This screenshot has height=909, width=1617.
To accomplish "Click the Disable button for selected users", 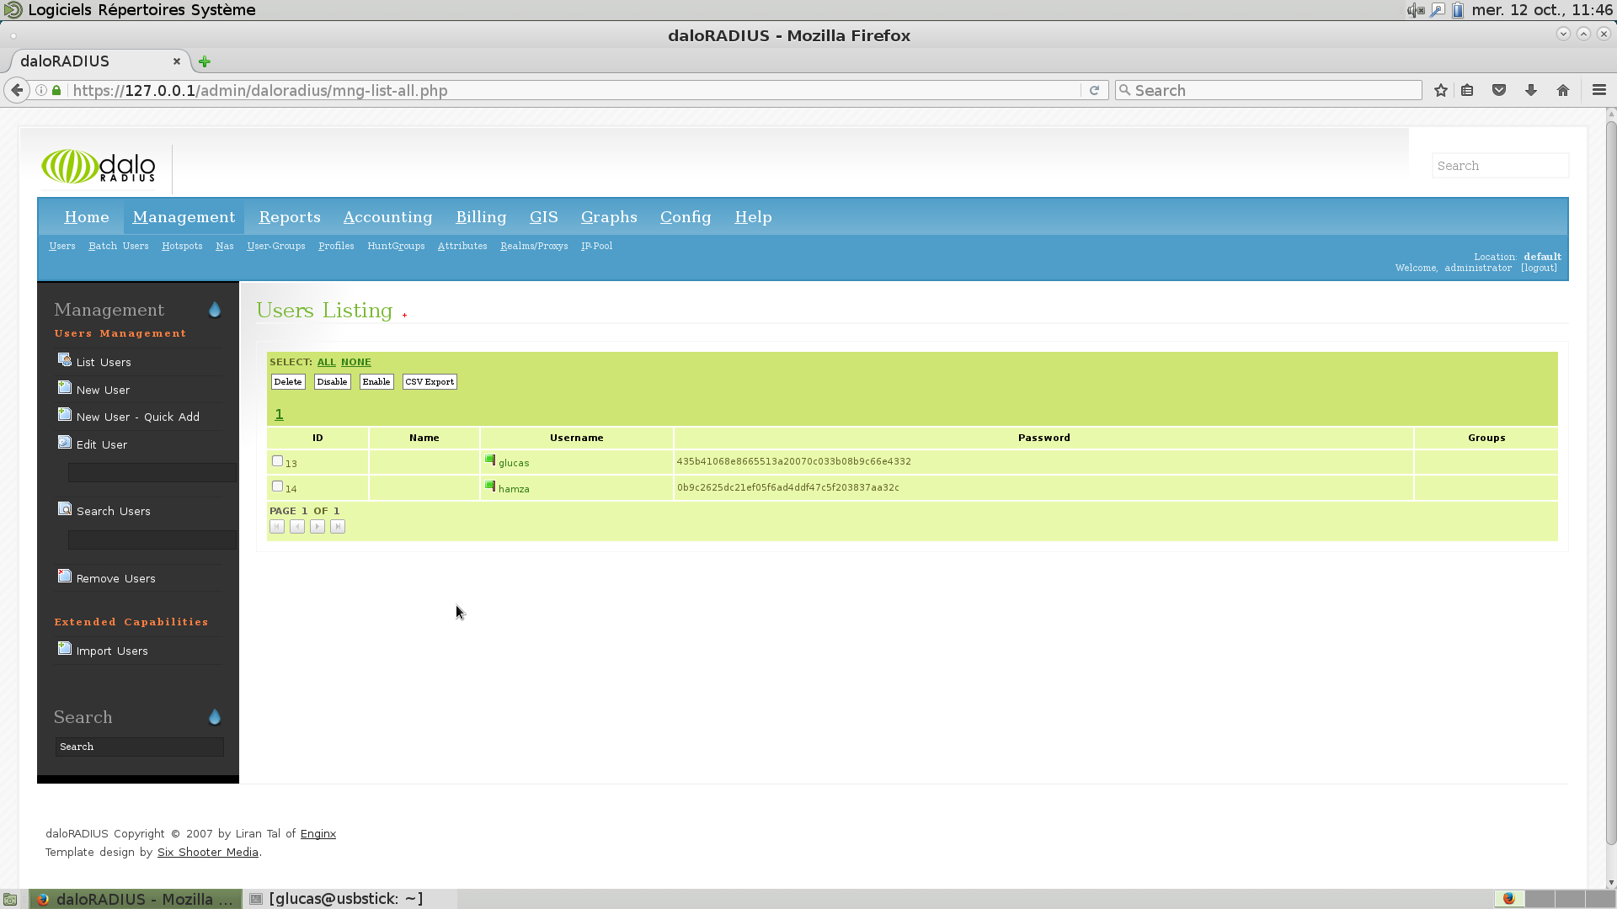I will pyautogui.click(x=331, y=380).
